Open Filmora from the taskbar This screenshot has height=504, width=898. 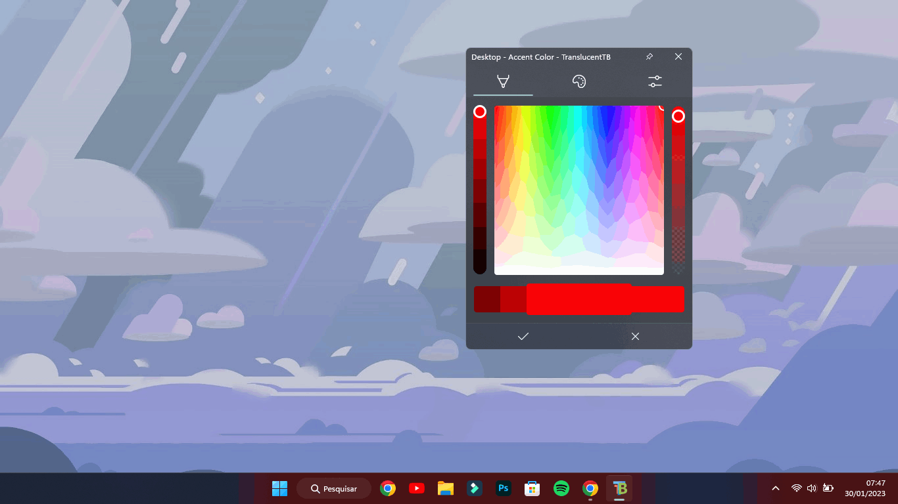475,488
